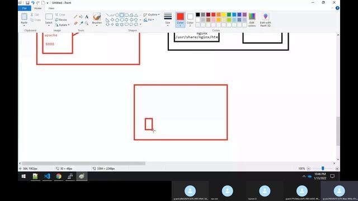Screen dimensions: 358x201
Task: Choose the Line shape
Action: coord(107,15)
